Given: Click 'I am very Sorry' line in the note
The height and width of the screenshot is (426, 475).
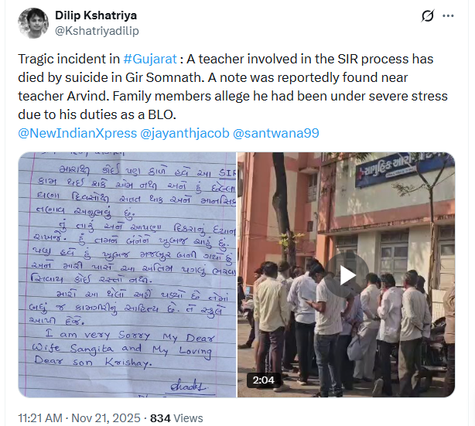Looking at the screenshot, I should click(x=97, y=334).
